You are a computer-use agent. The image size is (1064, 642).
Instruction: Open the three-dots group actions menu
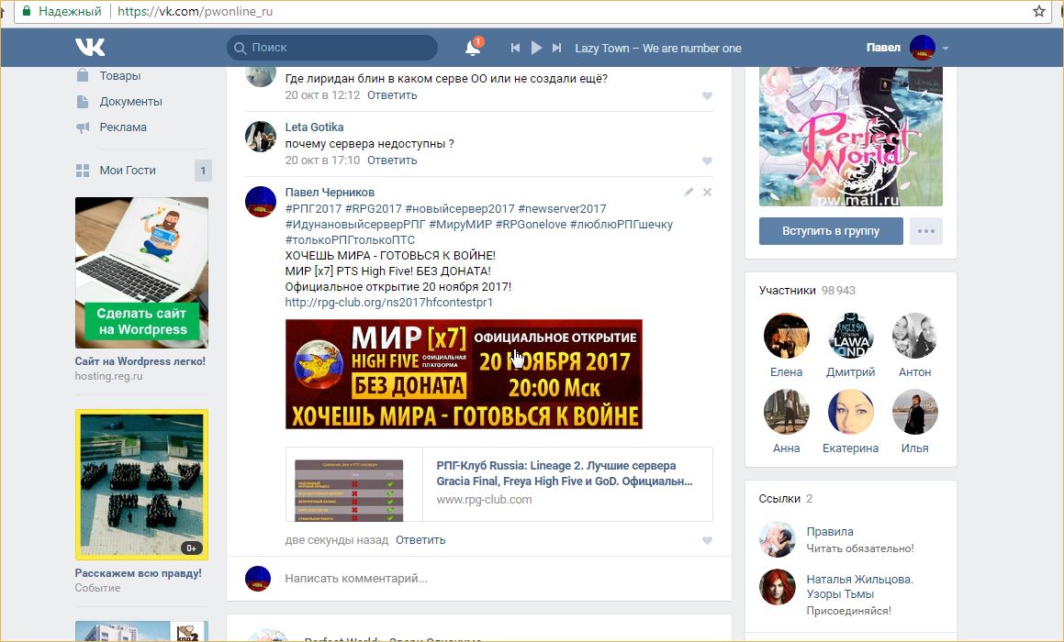click(925, 231)
